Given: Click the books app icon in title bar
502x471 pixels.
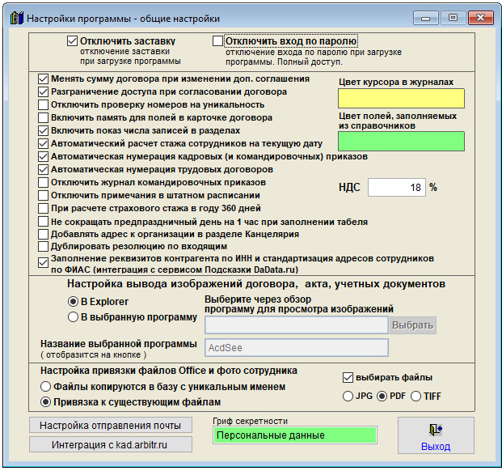Looking at the screenshot, I should pos(17,18).
